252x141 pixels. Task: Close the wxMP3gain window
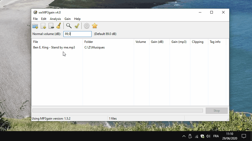pyautogui.click(x=223, y=12)
